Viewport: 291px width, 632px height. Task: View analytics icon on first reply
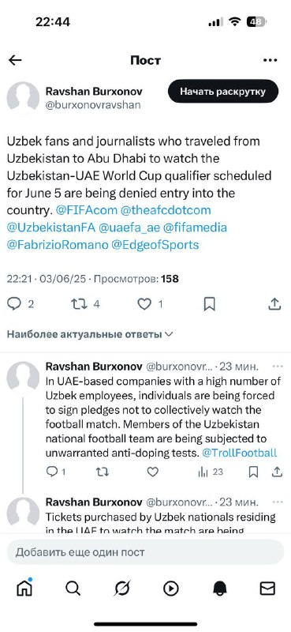coord(203,472)
